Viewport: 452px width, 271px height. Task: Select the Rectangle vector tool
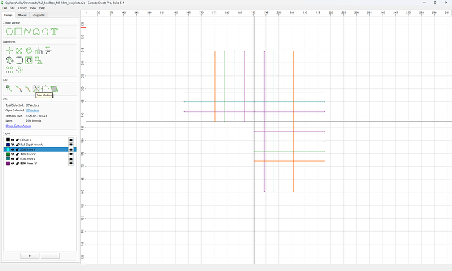(x=18, y=31)
